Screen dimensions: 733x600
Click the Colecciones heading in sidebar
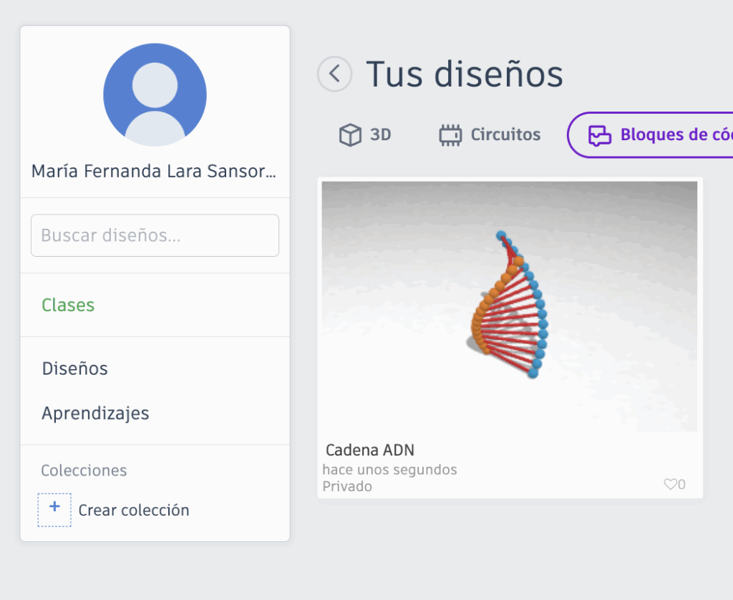[x=84, y=471]
